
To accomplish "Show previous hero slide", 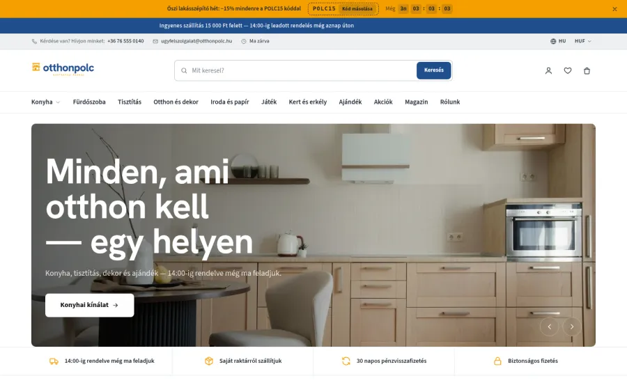I will (x=550, y=327).
